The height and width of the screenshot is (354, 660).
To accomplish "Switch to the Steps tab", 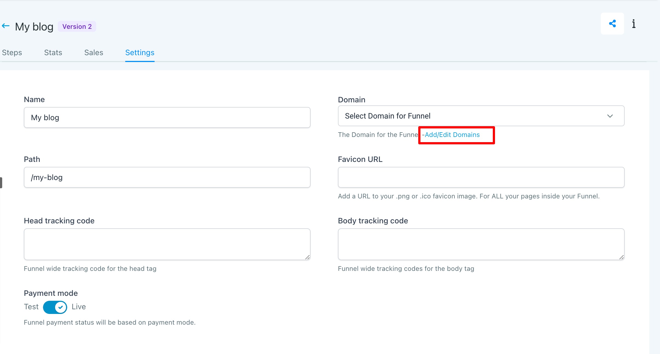I will pyautogui.click(x=12, y=53).
